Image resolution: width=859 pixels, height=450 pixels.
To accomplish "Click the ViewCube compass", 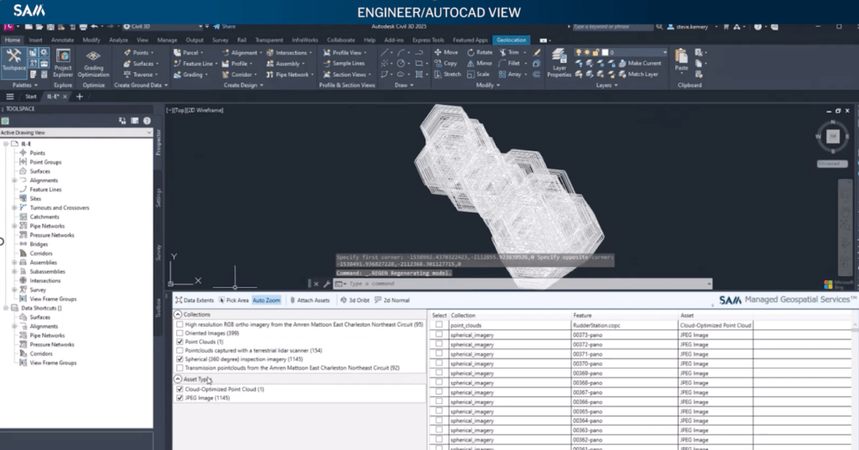I will pos(833,137).
